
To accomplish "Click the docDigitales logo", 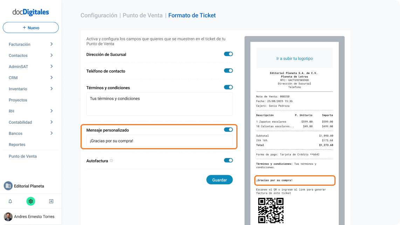I will click(x=30, y=12).
